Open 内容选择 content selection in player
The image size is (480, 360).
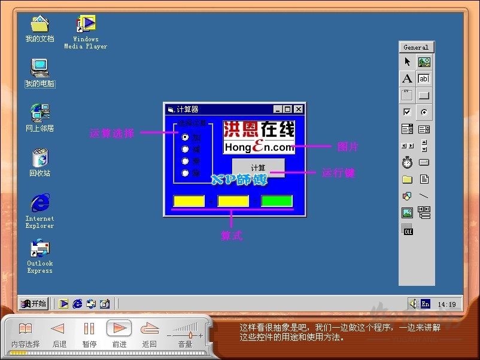pyautogui.click(x=25, y=335)
